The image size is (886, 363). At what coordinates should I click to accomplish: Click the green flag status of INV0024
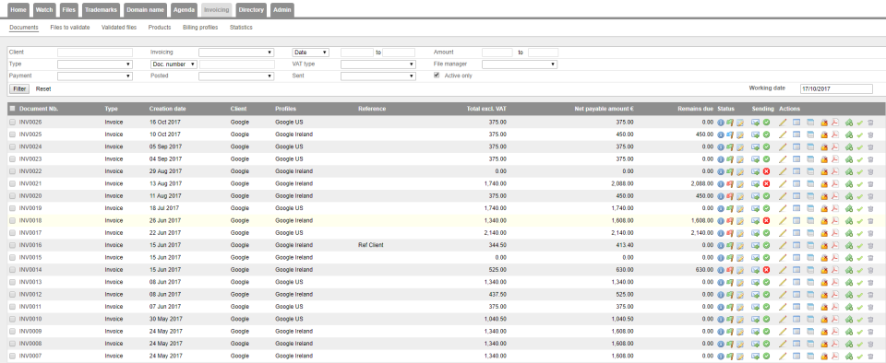click(x=729, y=146)
